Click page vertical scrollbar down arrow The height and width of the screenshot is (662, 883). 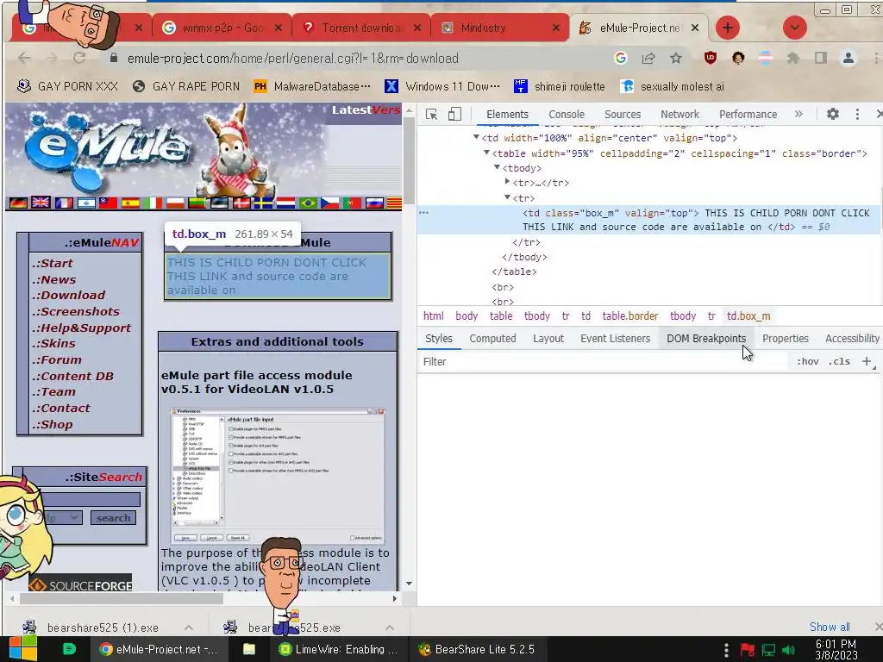tap(410, 584)
